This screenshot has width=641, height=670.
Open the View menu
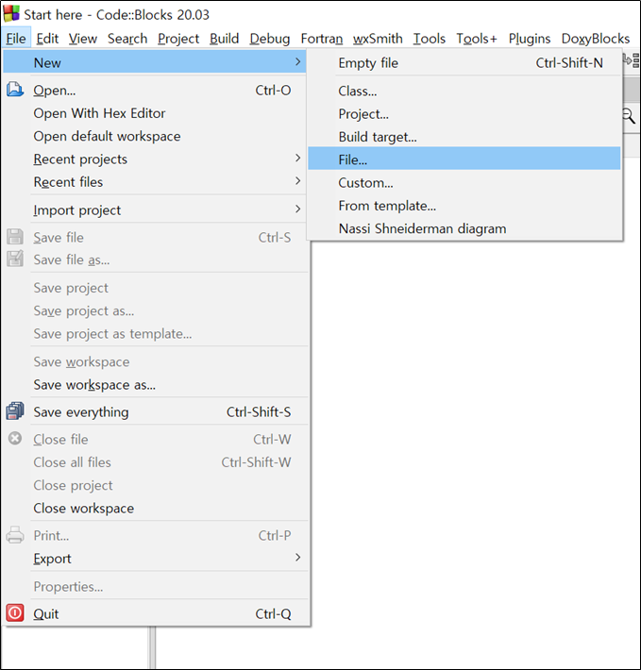pos(83,39)
